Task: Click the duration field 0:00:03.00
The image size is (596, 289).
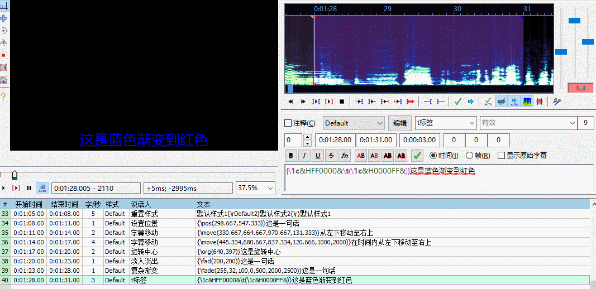Action: pos(421,140)
